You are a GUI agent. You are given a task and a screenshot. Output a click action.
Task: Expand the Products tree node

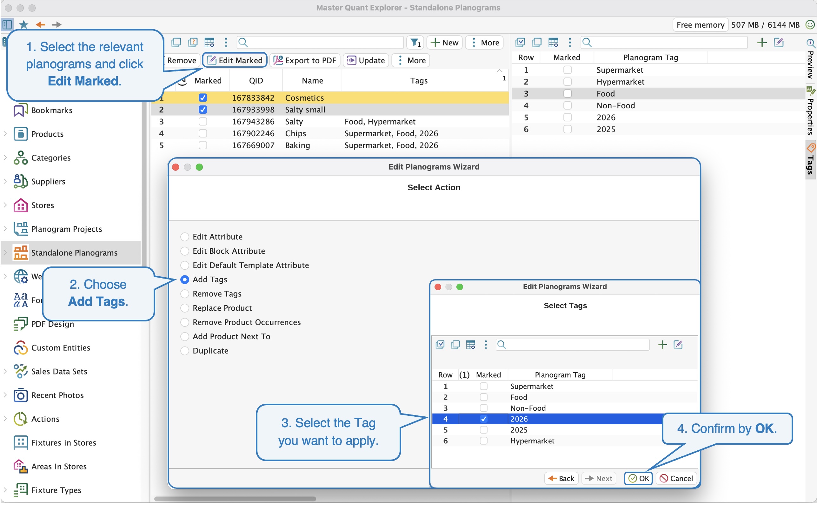[5, 134]
